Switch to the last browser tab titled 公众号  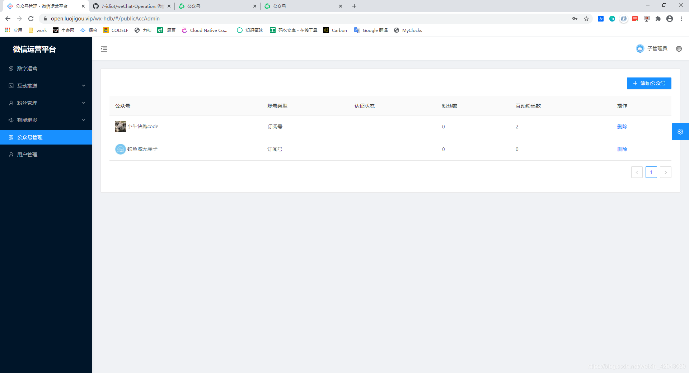(x=303, y=6)
